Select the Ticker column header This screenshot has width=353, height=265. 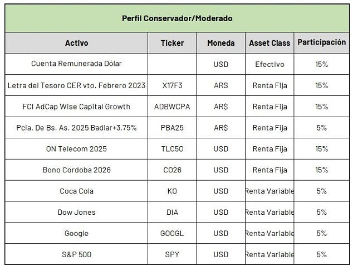tap(172, 43)
